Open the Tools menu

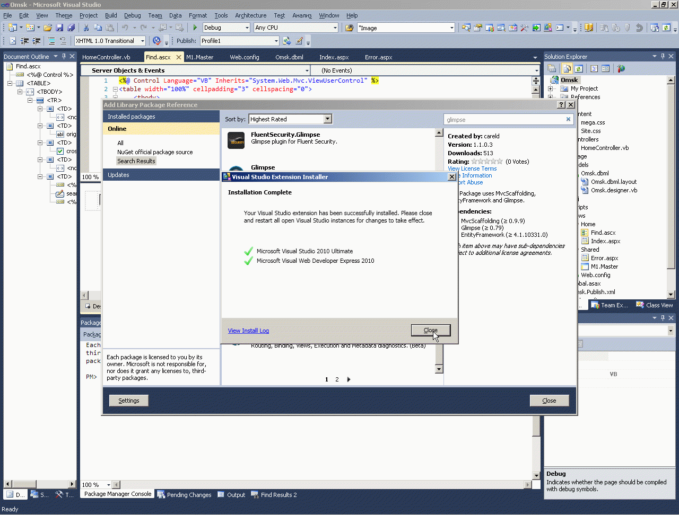[221, 15]
